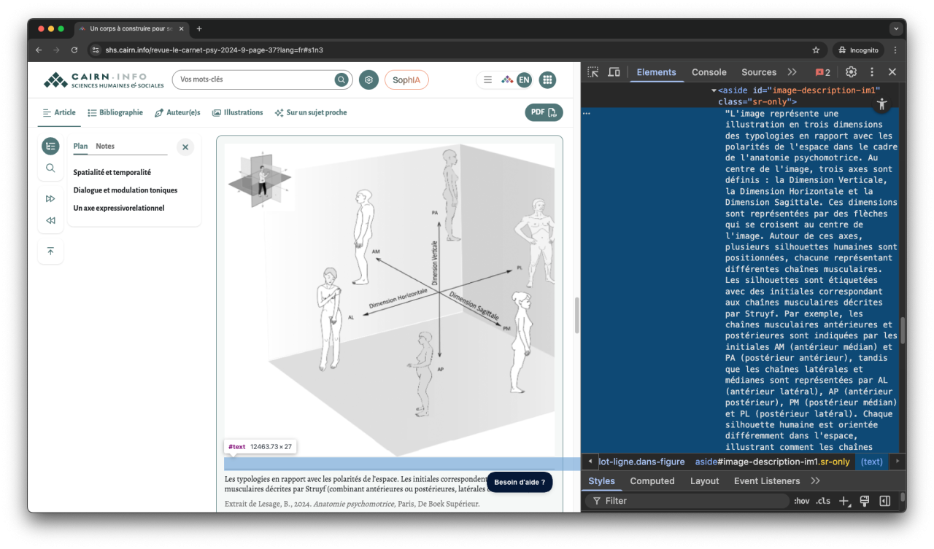
Task: Toggle the DevTools device emulation toolbar
Action: coord(614,72)
